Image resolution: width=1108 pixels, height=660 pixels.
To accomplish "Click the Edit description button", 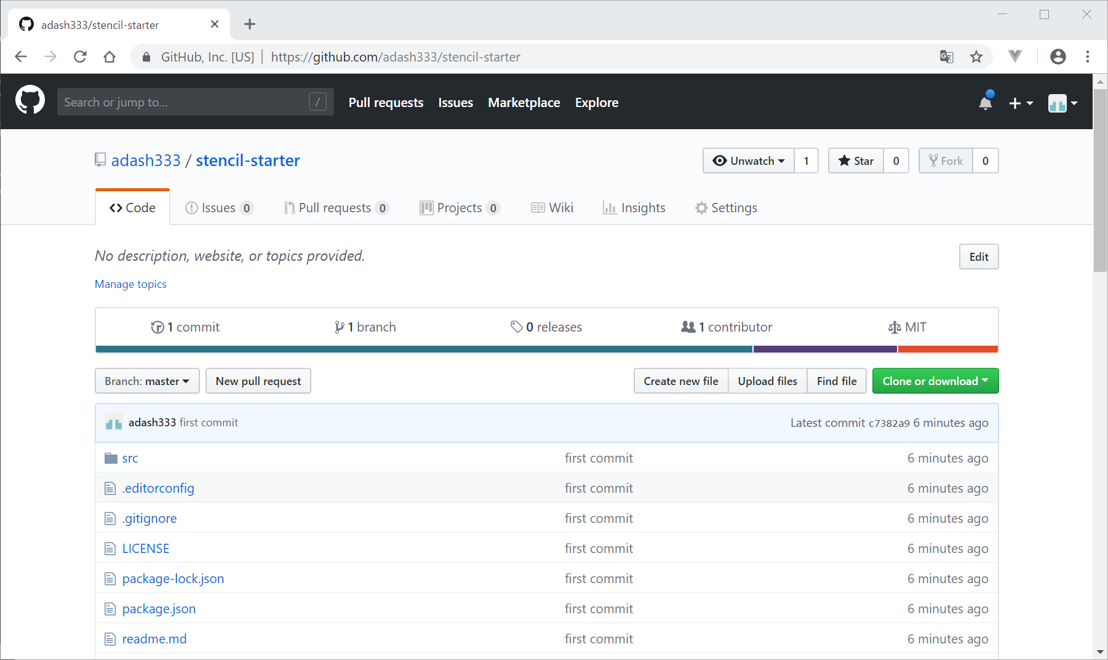I will [979, 256].
